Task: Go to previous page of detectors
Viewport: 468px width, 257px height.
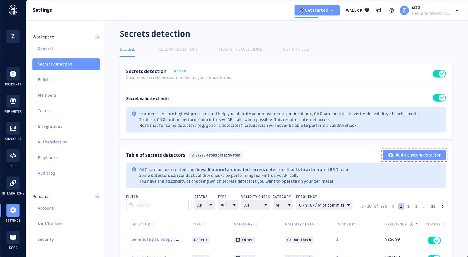Action: (x=393, y=206)
